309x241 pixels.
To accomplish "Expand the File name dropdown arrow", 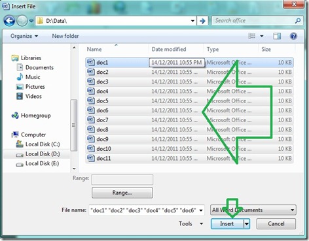I will pyautogui.click(x=201, y=210).
